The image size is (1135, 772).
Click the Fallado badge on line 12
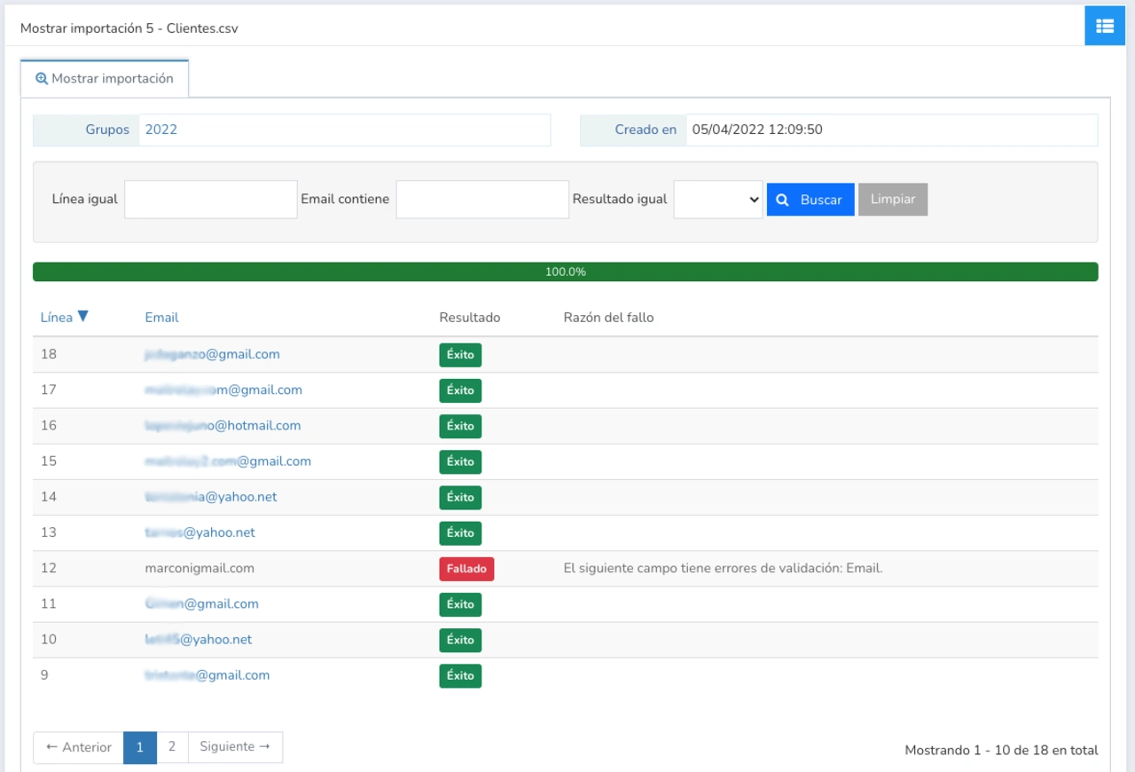coord(466,569)
